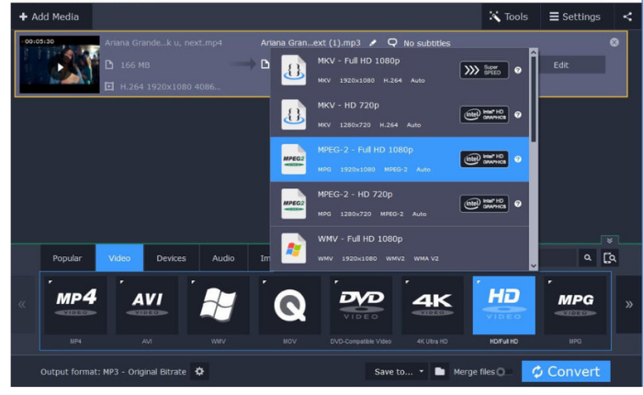The width and height of the screenshot is (643, 395).
Task: Click the preset list scrollbar thumb
Action: pos(534,99)
